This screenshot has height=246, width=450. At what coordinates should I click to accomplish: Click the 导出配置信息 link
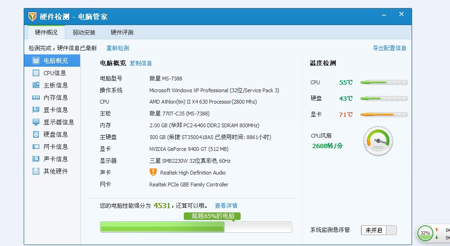tap(389, 48)
